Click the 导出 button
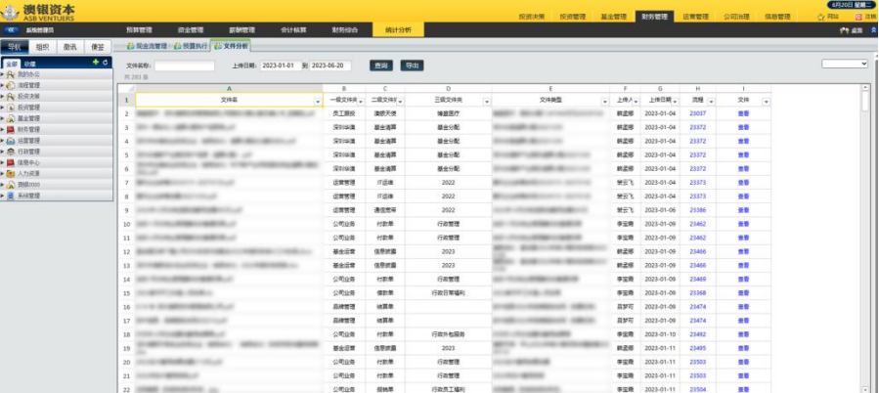Image resolution: width=879 pixels, height=393 pixels. (411, 65)
